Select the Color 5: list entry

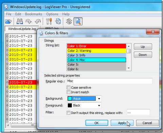[96, 64]
